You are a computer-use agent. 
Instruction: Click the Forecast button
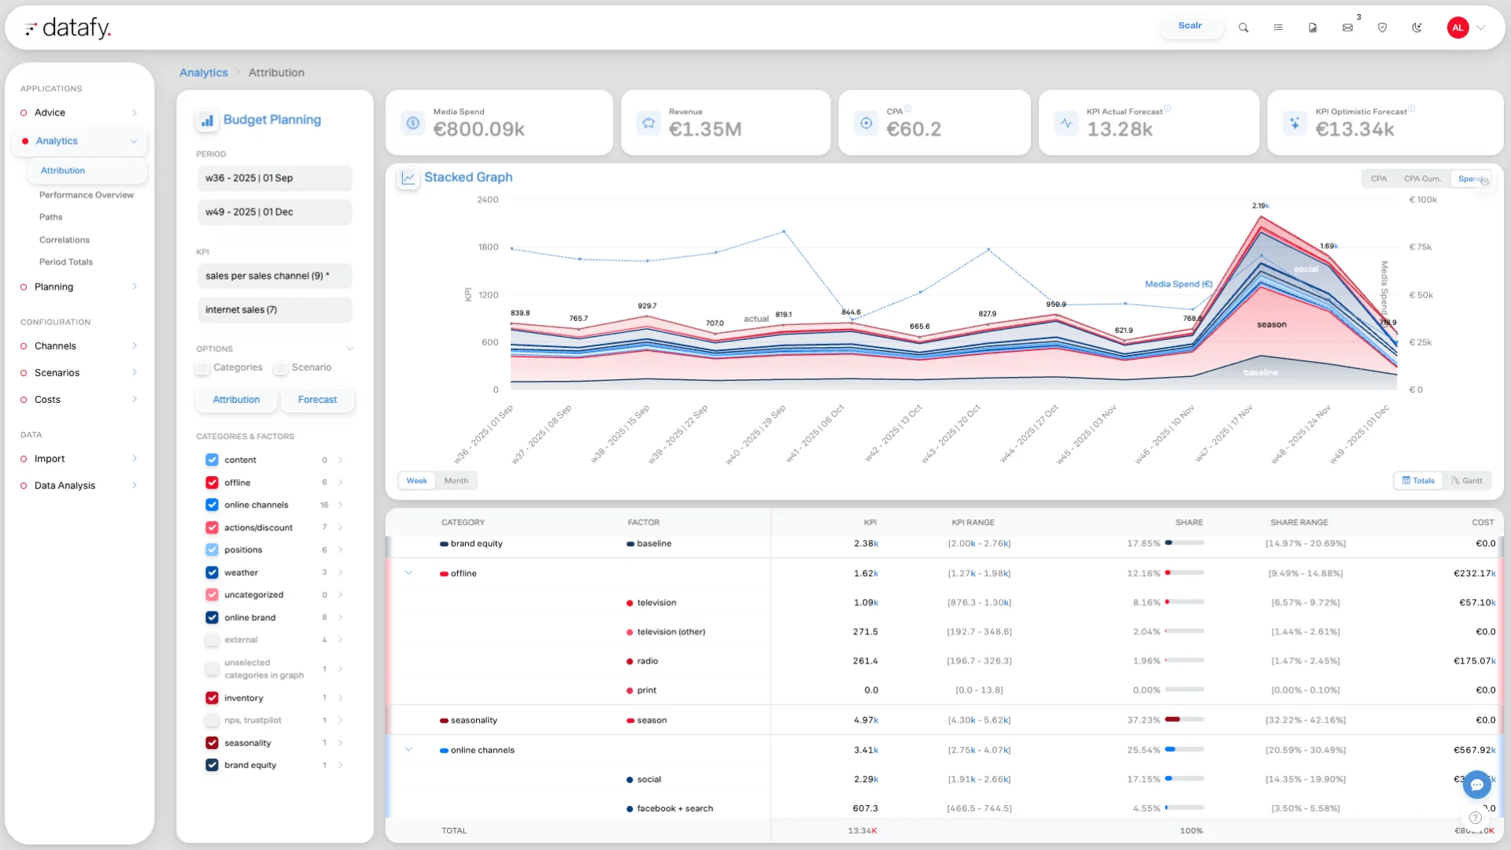(317, 399)
